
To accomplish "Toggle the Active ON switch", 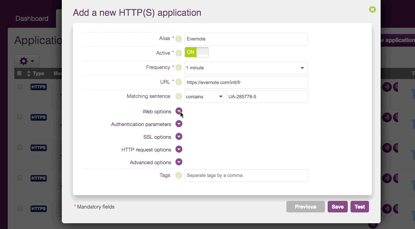I will (197, 52).
